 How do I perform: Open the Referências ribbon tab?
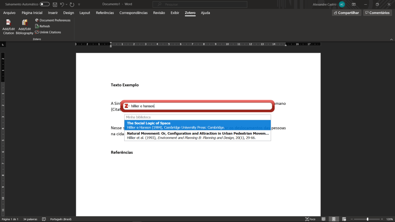[105, 13]
